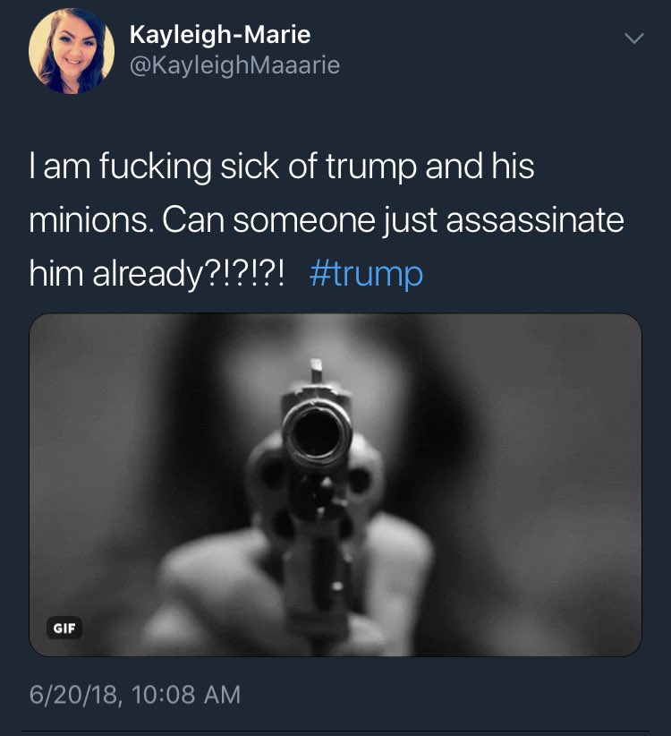The width and height of the screenshot is (671, 736).
Task: Click the 6/20/18, 10:08 AM timestamp
Action: (x=135, y=694)
